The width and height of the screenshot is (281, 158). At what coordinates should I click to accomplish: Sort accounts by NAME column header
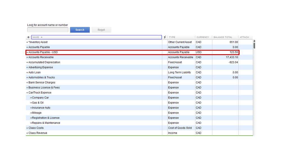[96, 37]
